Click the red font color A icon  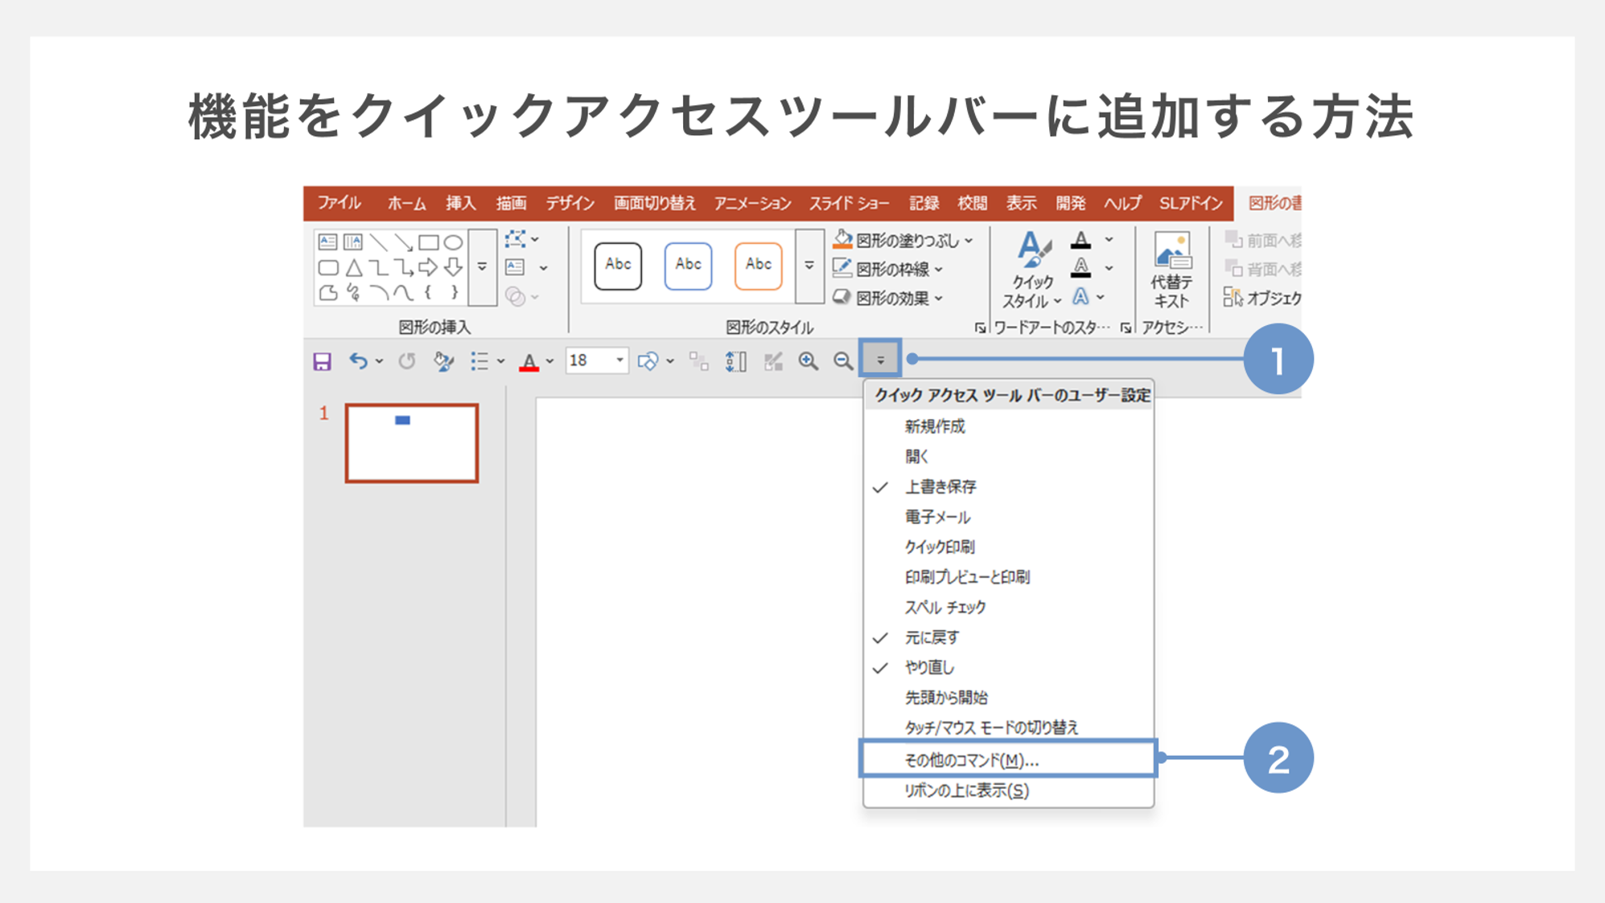529,362
